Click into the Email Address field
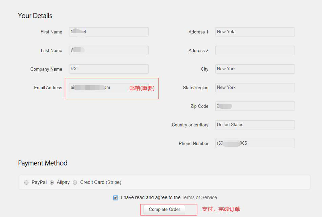The image size is (322, 217). point(98,88)
